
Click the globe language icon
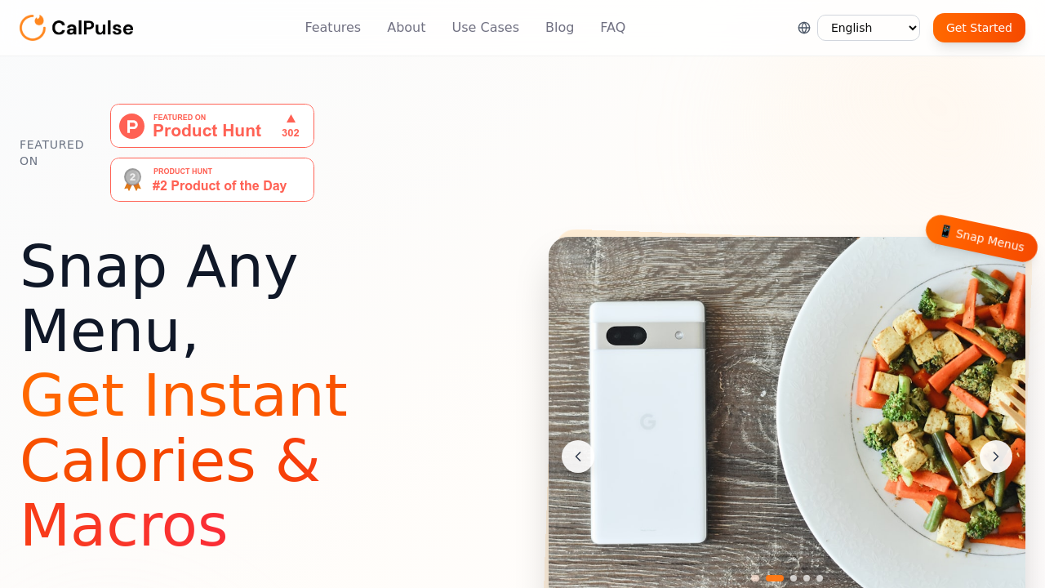click(x=804, y=28)
